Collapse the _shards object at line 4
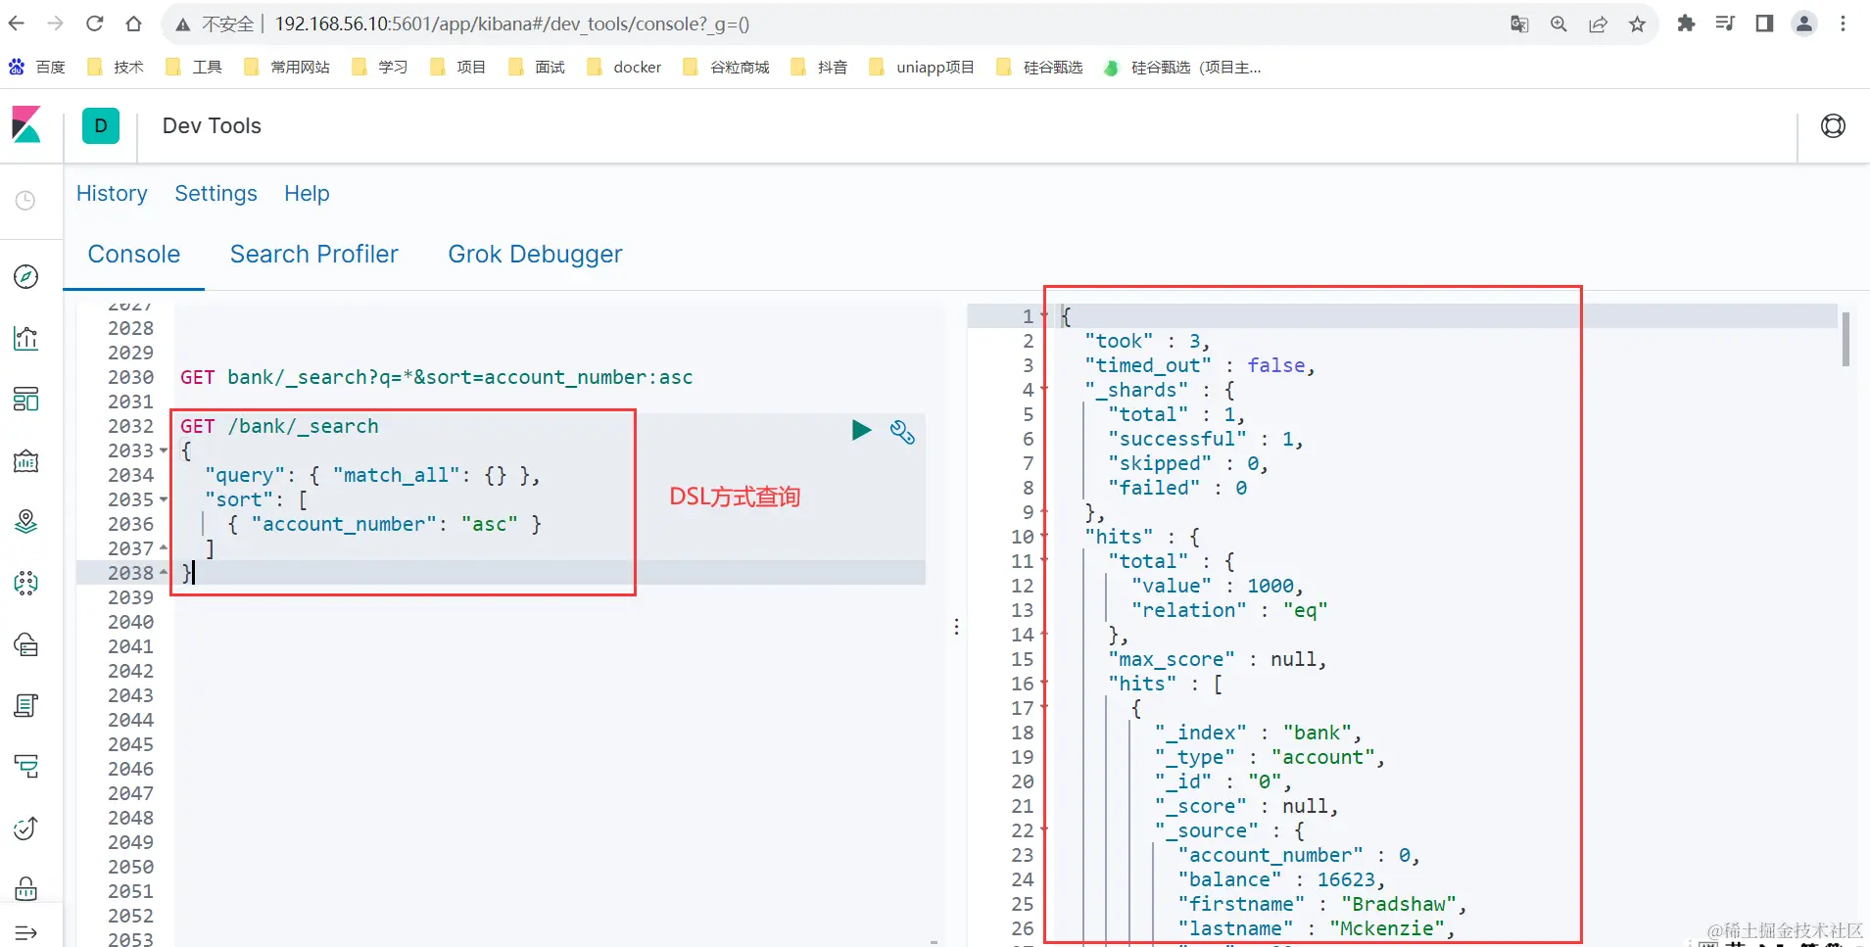This screenshot has width=1870, height=947. pyautogui.click(x=1043, y=390)
